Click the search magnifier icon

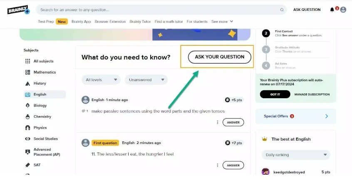click(x=282, y=10)
